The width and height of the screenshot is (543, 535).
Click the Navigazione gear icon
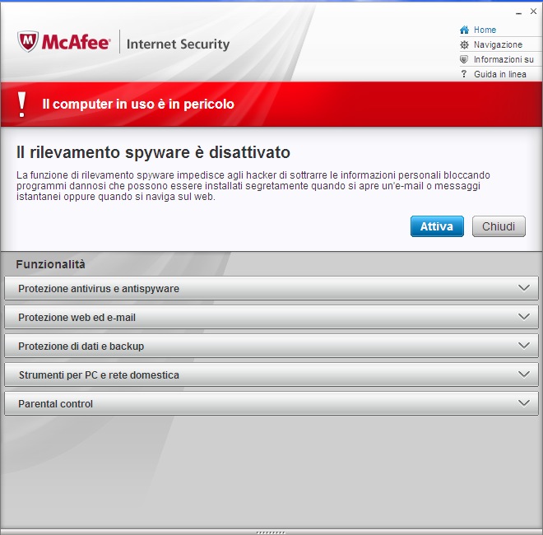point(465,45)
